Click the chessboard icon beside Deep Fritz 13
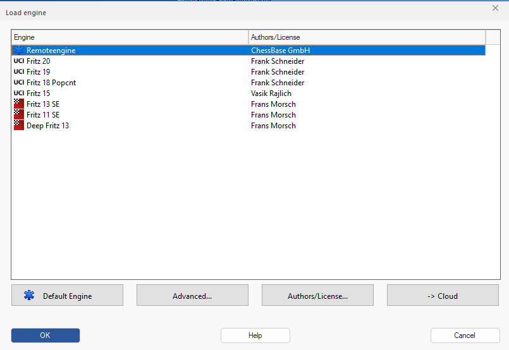 click(x=19, y=126)
